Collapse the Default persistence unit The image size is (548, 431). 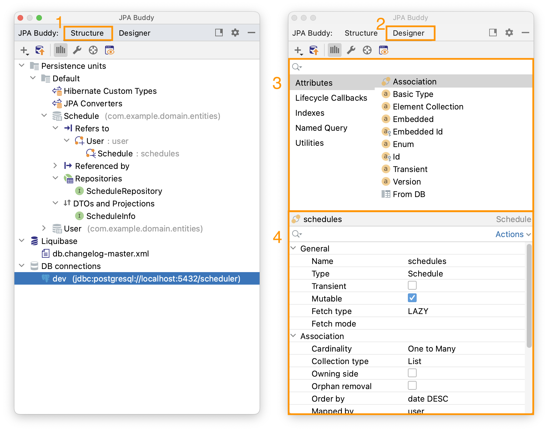click(x=33, y=78)
